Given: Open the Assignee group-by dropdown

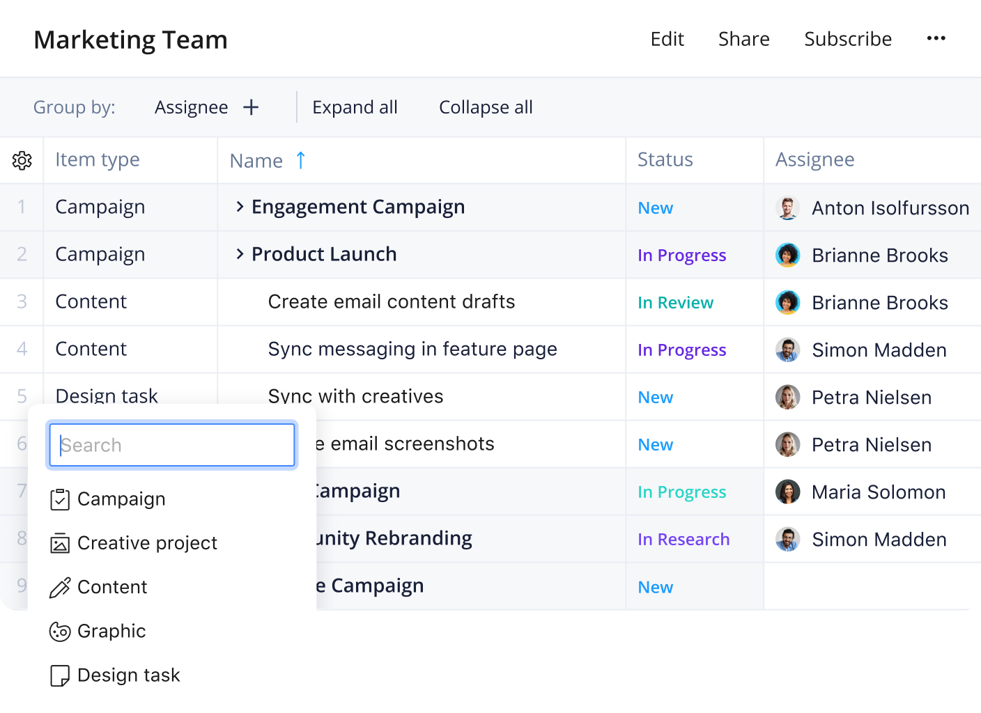Looking at the screenshot, I should (x=192, y=107).
